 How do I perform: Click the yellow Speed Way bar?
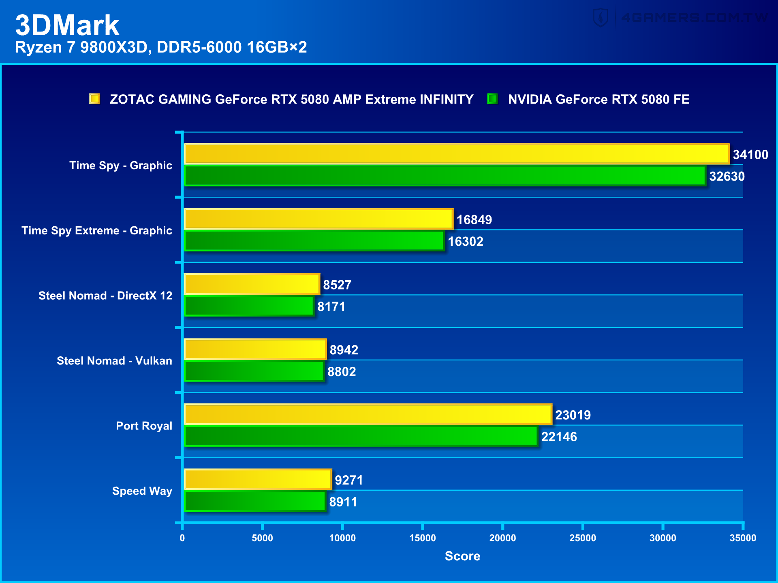click(258, 480)
